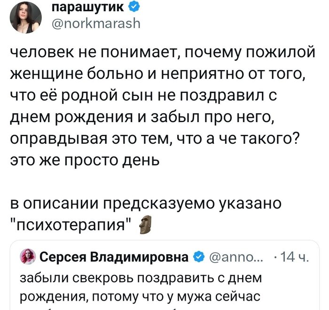Click verified badge beside Серсея Владимировна
Viewport: 329px width, 310px height.
[x=198, y=257]
